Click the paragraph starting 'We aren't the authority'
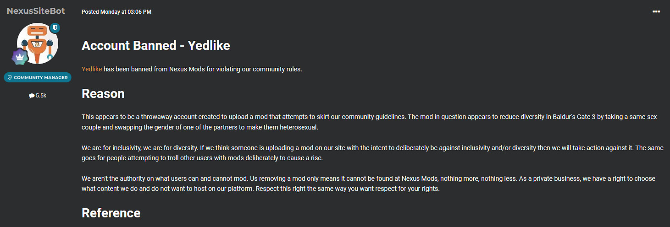Image resolution: width=670 pixels, height=227 pixels. pos(321,183)
